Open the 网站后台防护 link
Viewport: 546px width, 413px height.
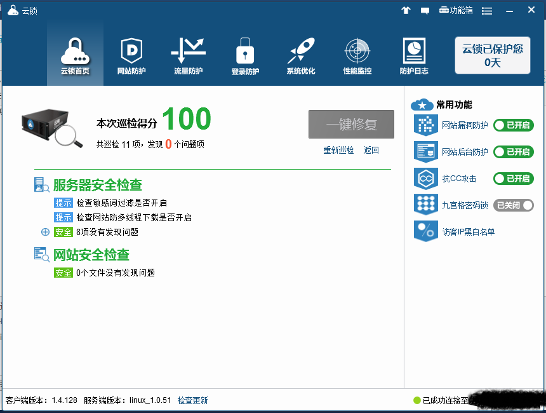click(x=465, y=152)
